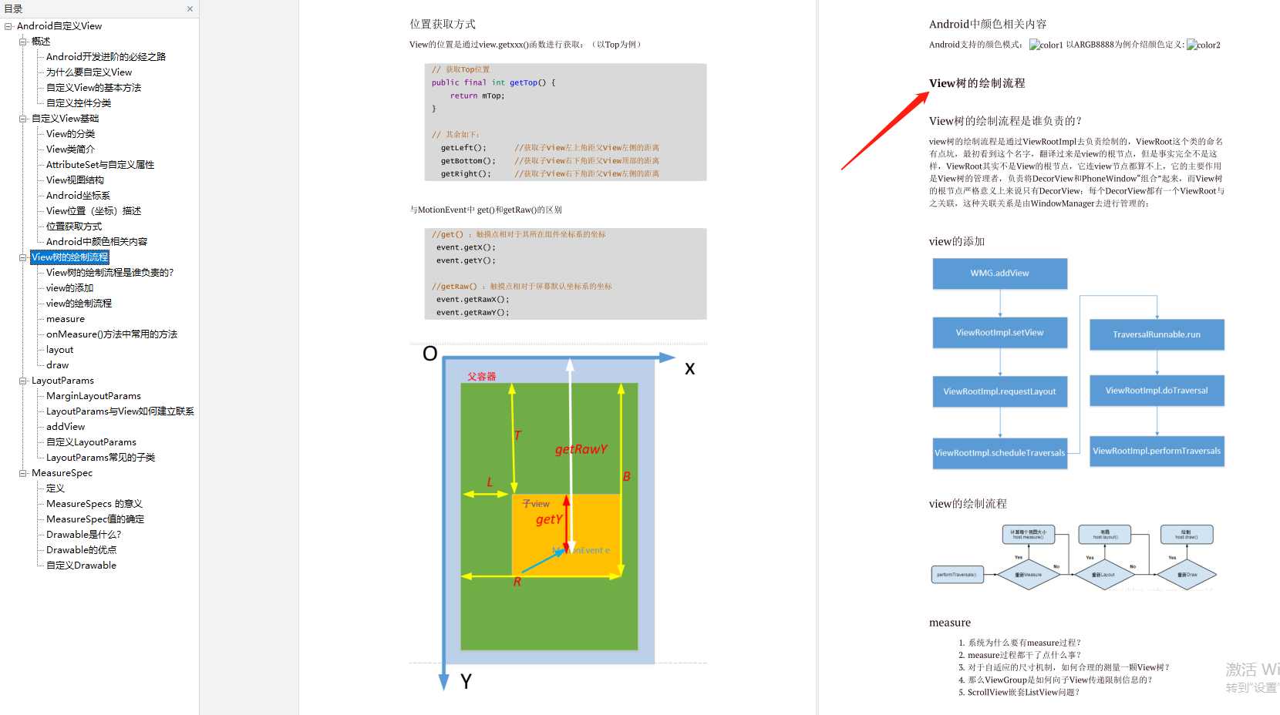Select 自定义View基础 node label

65,119
